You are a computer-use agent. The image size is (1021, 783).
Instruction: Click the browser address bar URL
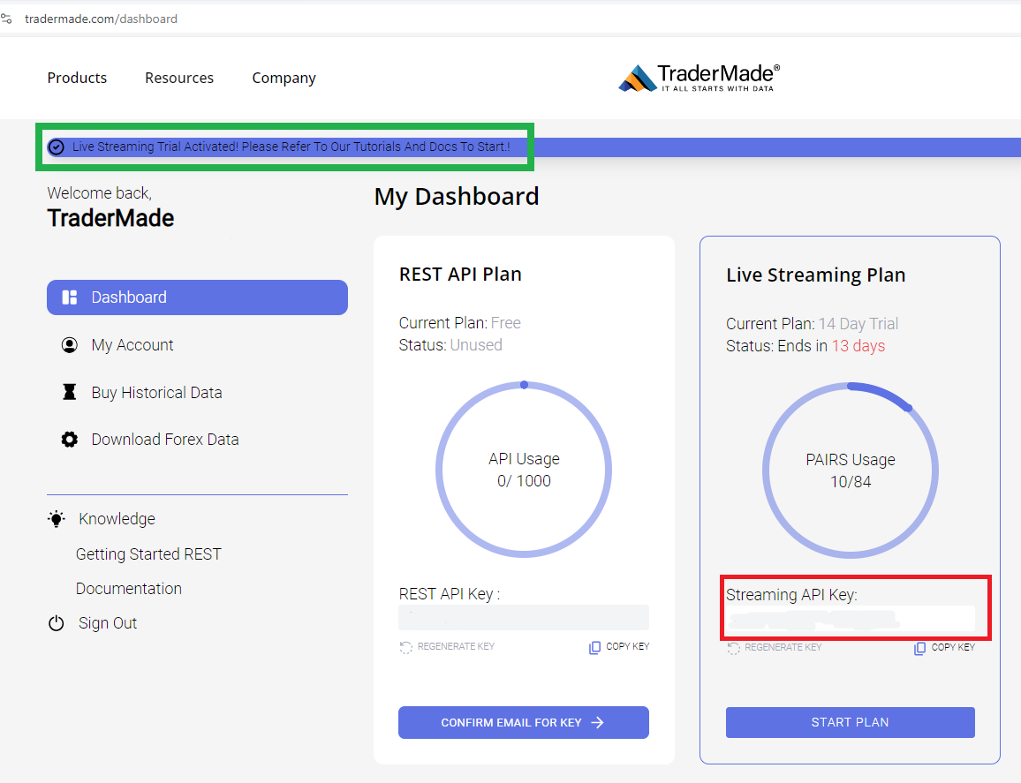(101, 19)
